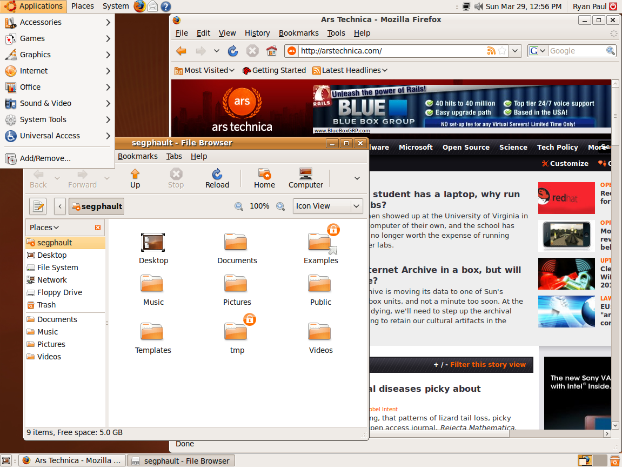Reload the folder in File Browser
The height and width of the screenshot is (468, 622).
coord(217,179)
